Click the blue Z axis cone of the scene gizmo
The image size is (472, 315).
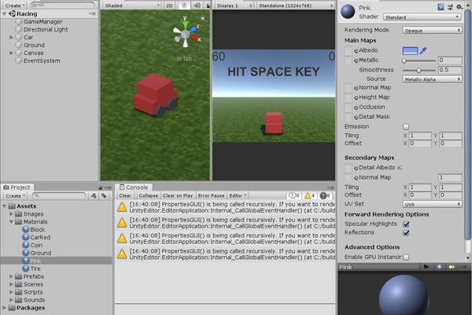193,29
